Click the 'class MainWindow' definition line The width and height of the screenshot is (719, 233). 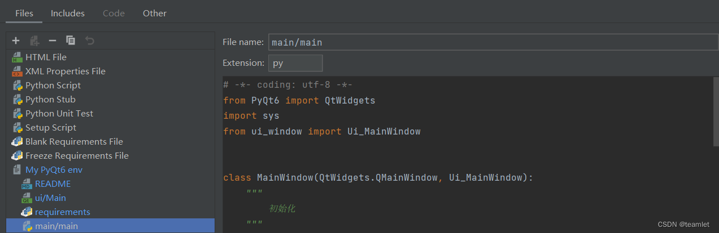[378, 177]
